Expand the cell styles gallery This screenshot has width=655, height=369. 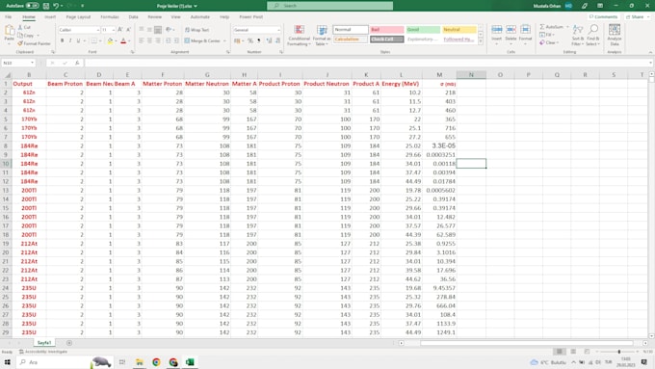point(481,41)
